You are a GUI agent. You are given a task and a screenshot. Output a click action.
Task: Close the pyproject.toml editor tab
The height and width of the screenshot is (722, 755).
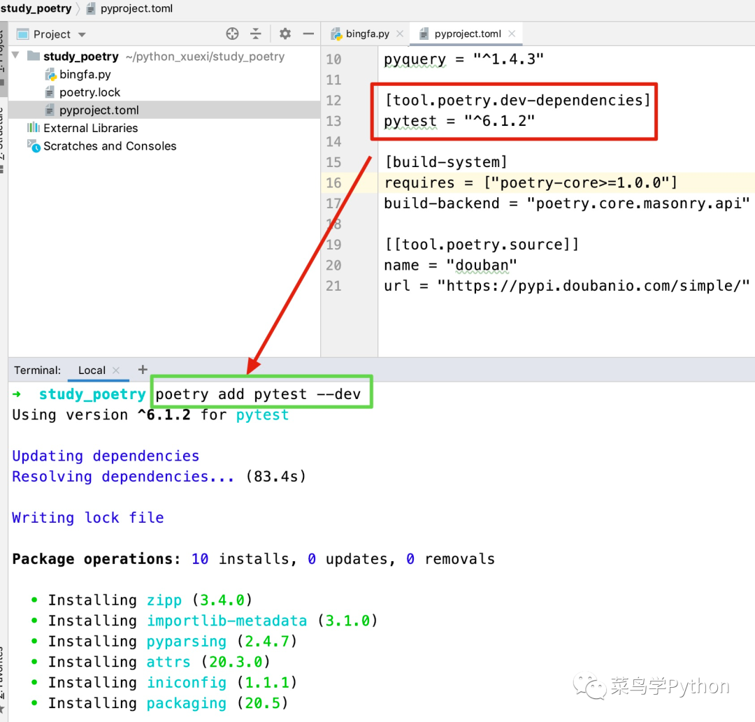click(512, 34)
